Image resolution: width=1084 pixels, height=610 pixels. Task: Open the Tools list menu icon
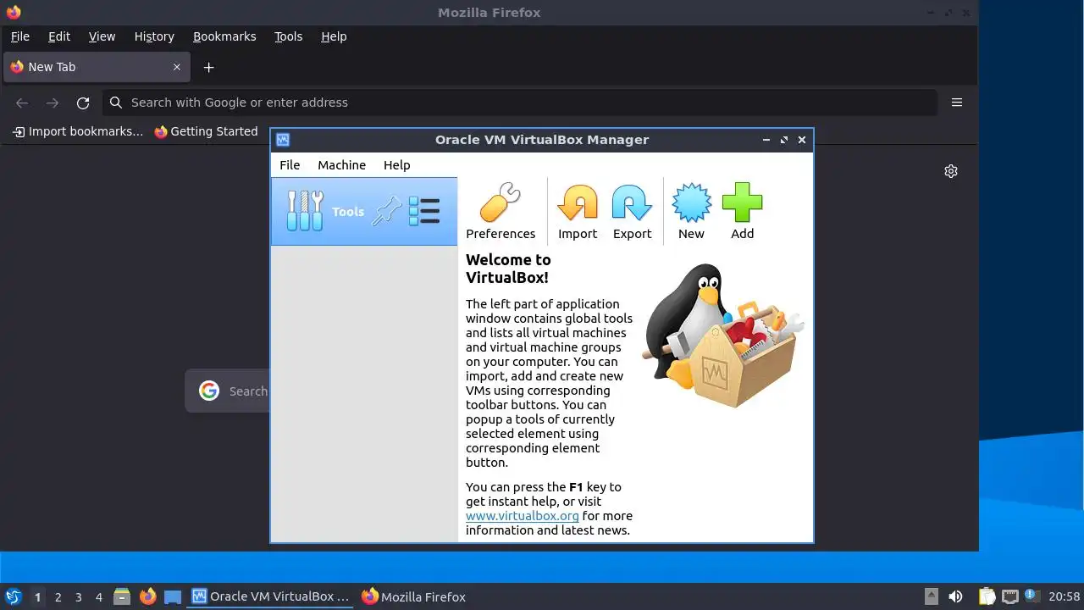[x=424, y=211]
